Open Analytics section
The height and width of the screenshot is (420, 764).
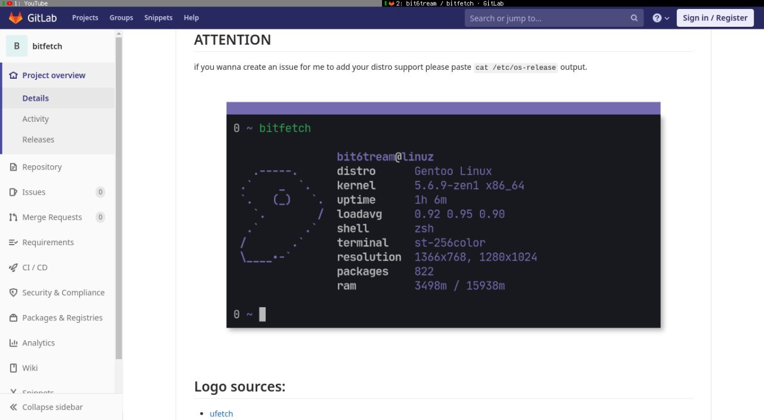coord(38,342)
